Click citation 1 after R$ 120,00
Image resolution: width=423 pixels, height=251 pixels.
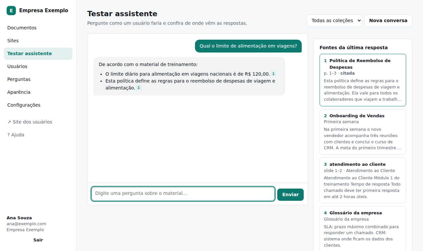coord(273,74)
